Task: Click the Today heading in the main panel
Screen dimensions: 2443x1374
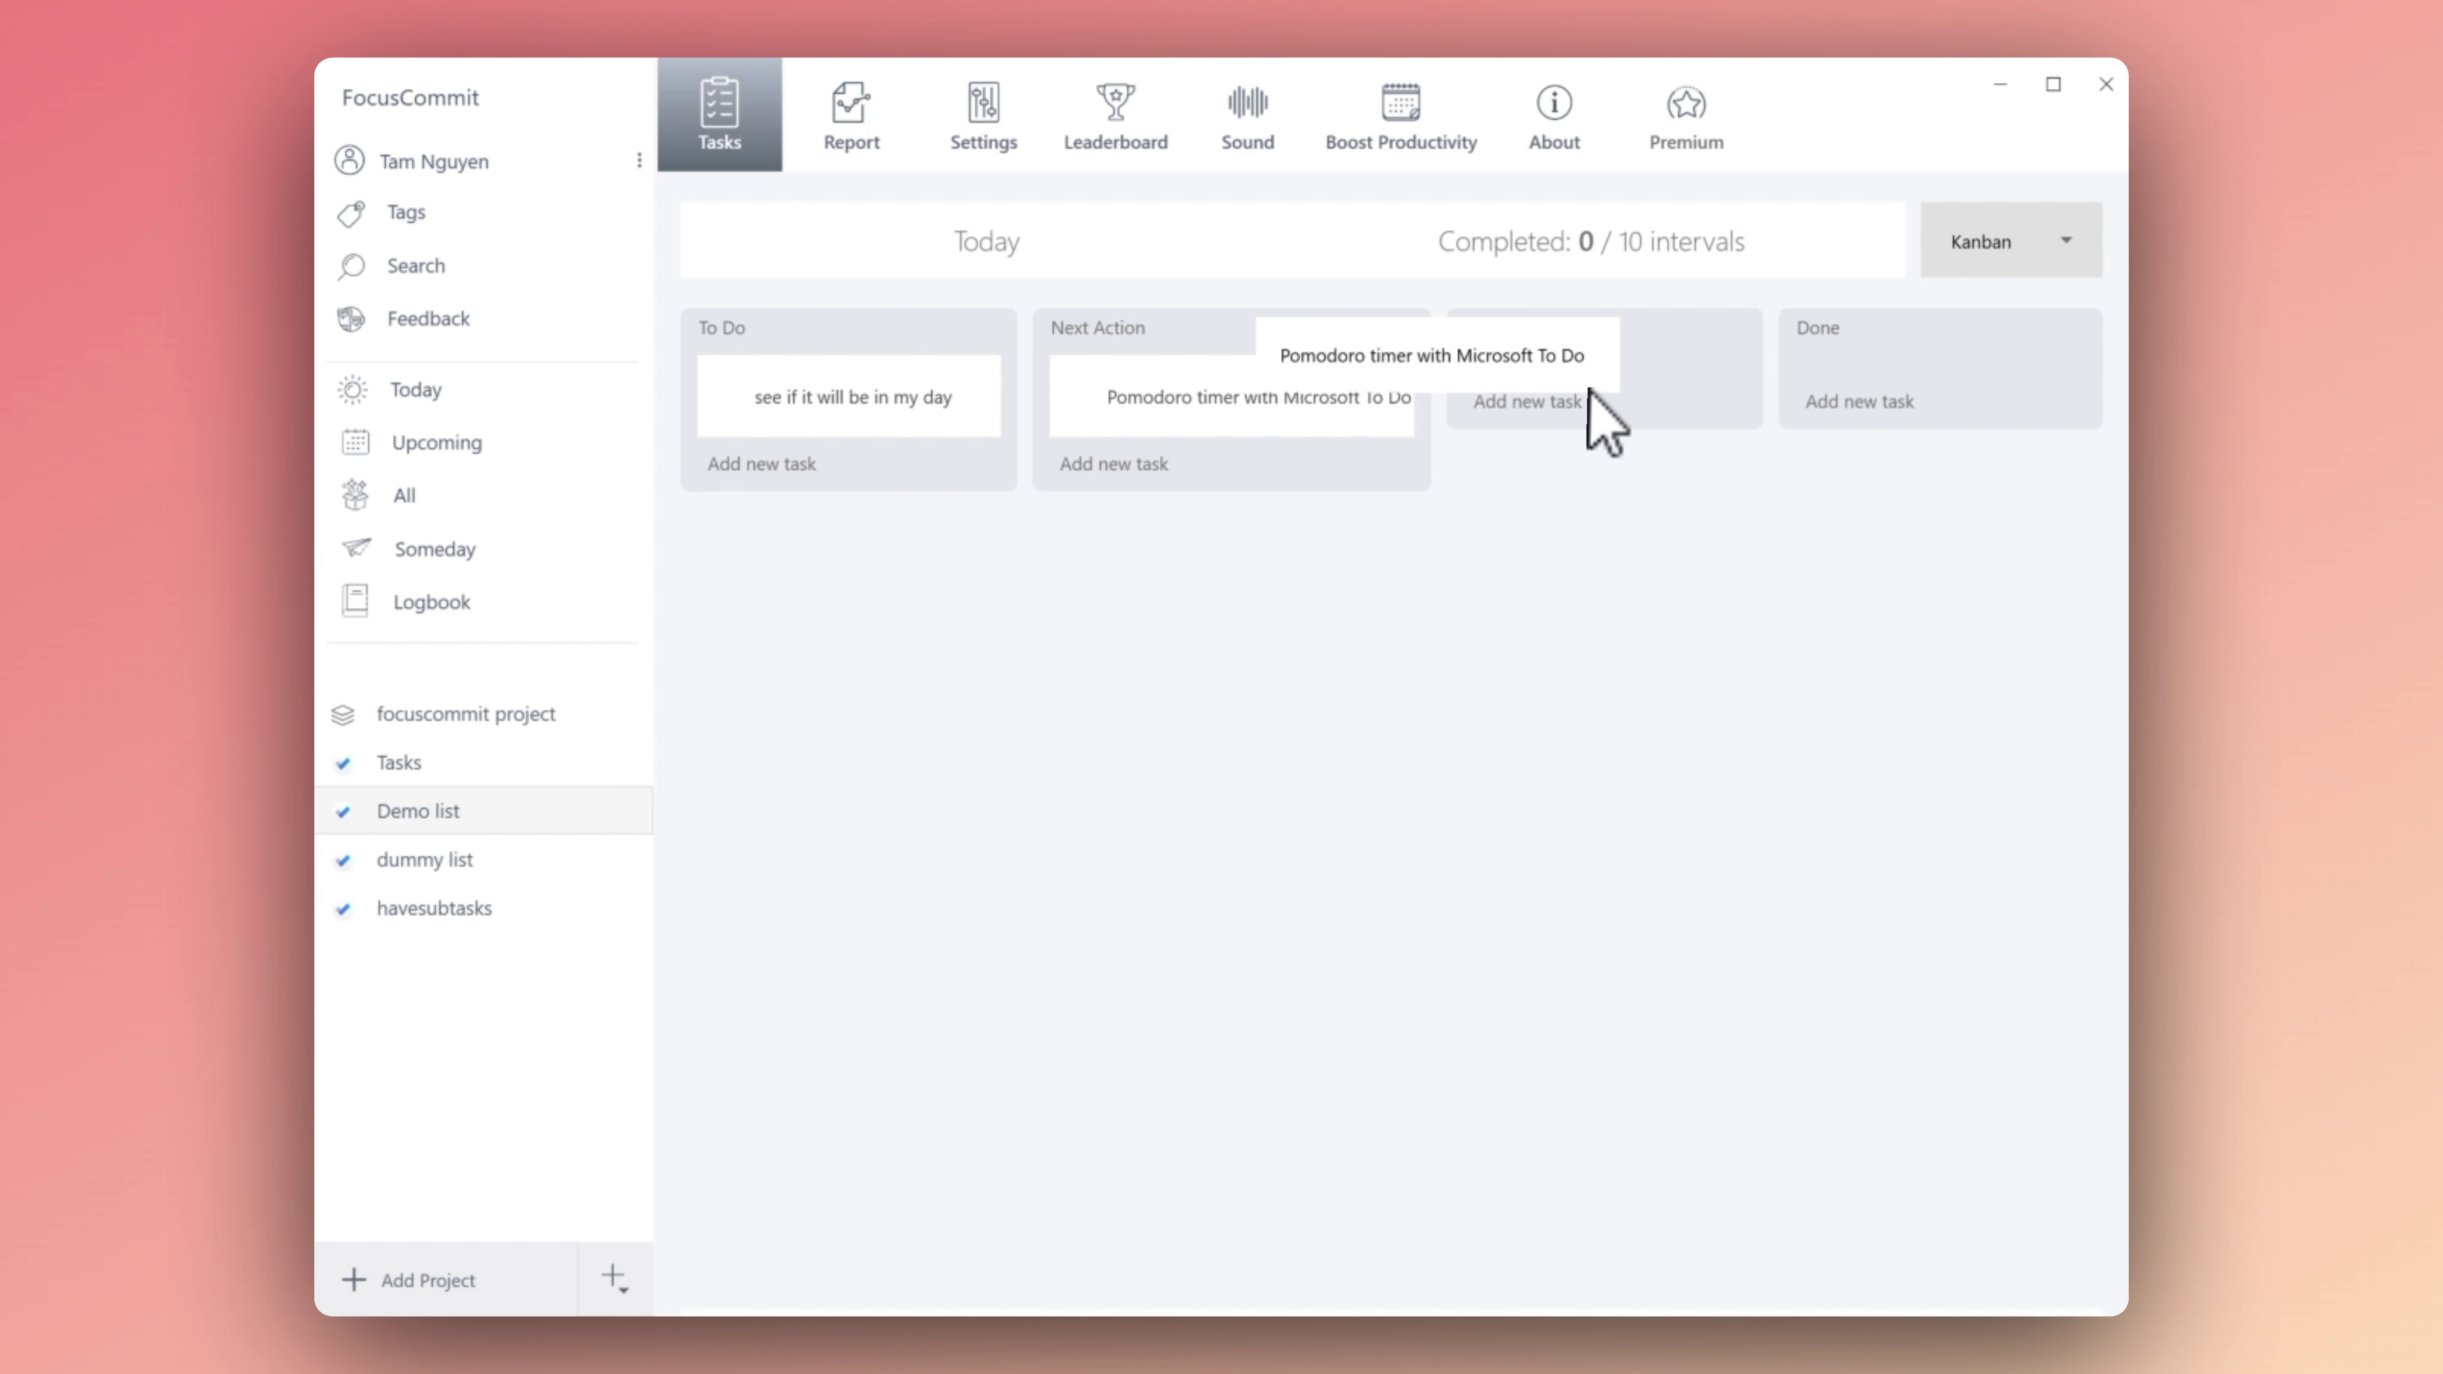Action: click(986, 241)
